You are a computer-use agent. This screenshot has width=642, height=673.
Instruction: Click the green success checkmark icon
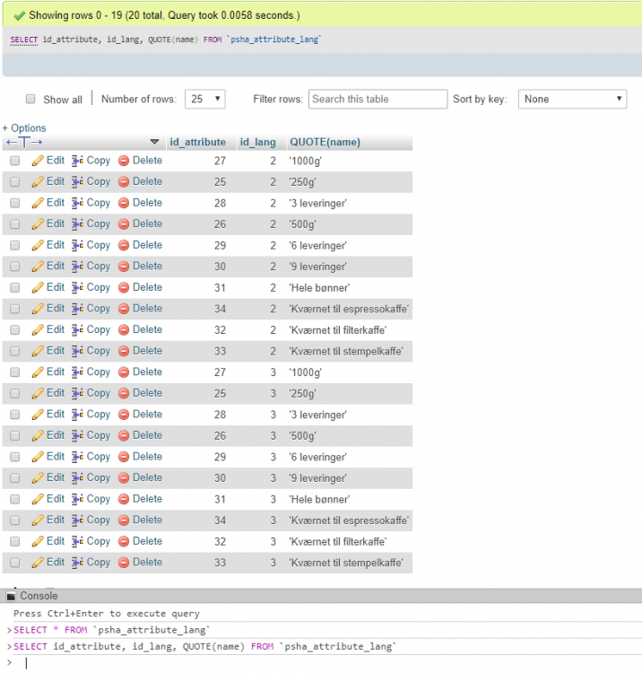[x=20, y=16]
